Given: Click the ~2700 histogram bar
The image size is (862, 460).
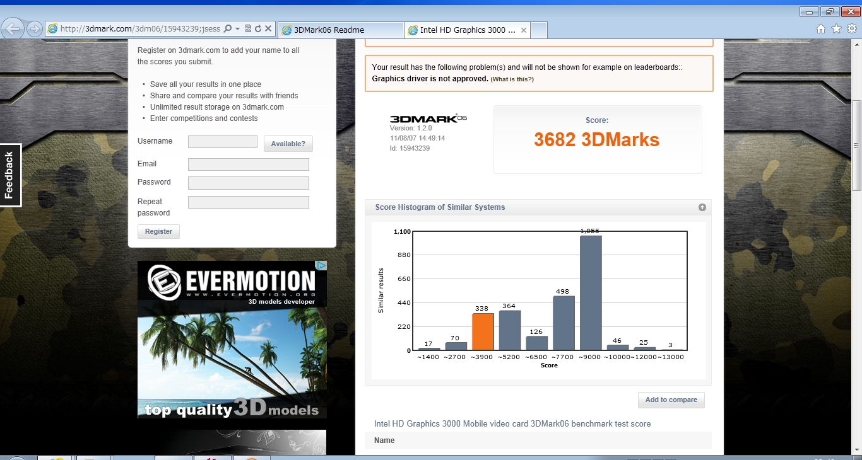Looking at the screenshot, I should click(456, 346).
